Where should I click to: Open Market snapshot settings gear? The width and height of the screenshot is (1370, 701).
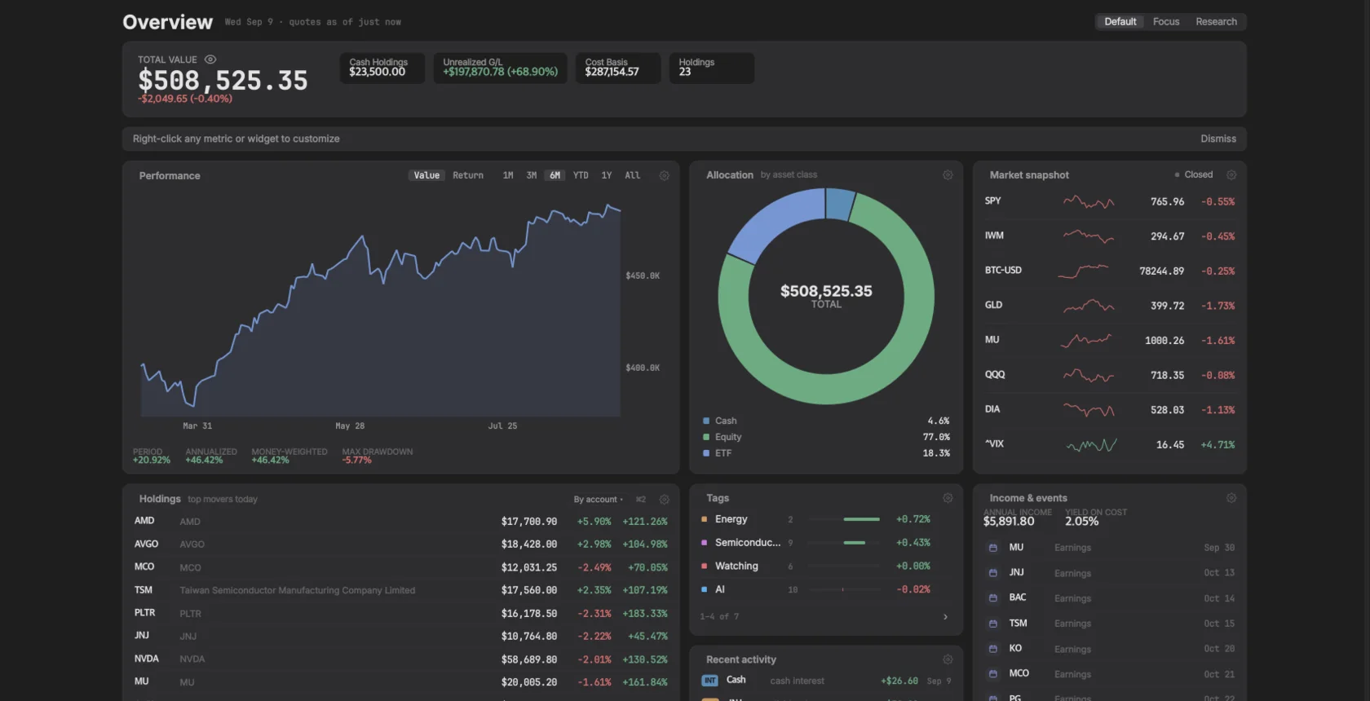coord(1231,174)
